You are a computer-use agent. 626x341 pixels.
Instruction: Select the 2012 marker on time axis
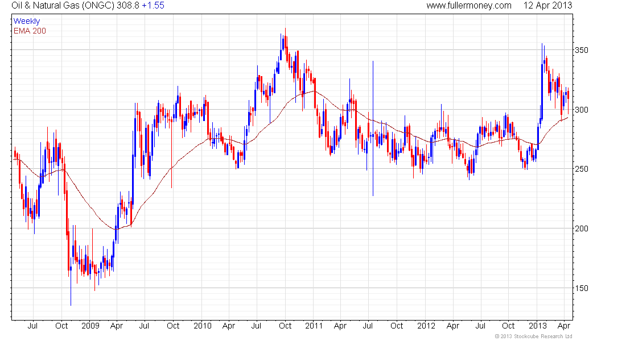coord(426,326)
